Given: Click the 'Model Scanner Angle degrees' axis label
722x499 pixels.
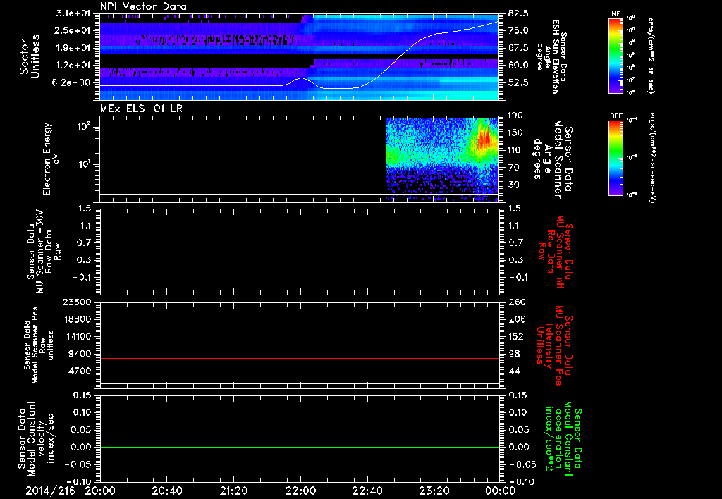Looking at the screenshot, I should (553, 159).
